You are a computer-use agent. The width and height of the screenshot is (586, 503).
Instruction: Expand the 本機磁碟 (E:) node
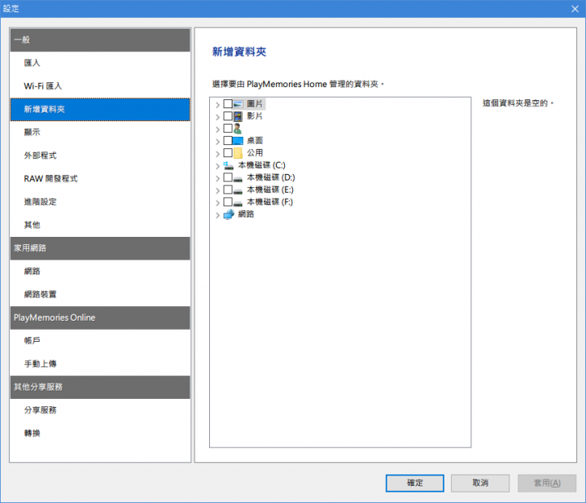(x=217, y=191)
